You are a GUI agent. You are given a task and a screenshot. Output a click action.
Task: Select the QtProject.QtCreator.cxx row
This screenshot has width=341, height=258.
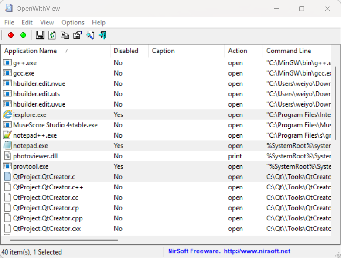167,229
